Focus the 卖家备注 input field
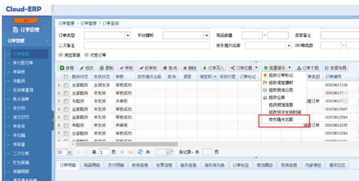The width and height of the screenshot is (359, 181). point(340,36)
